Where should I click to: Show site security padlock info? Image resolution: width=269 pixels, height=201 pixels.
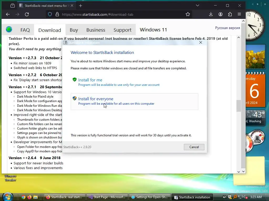(x=57, y=14)
